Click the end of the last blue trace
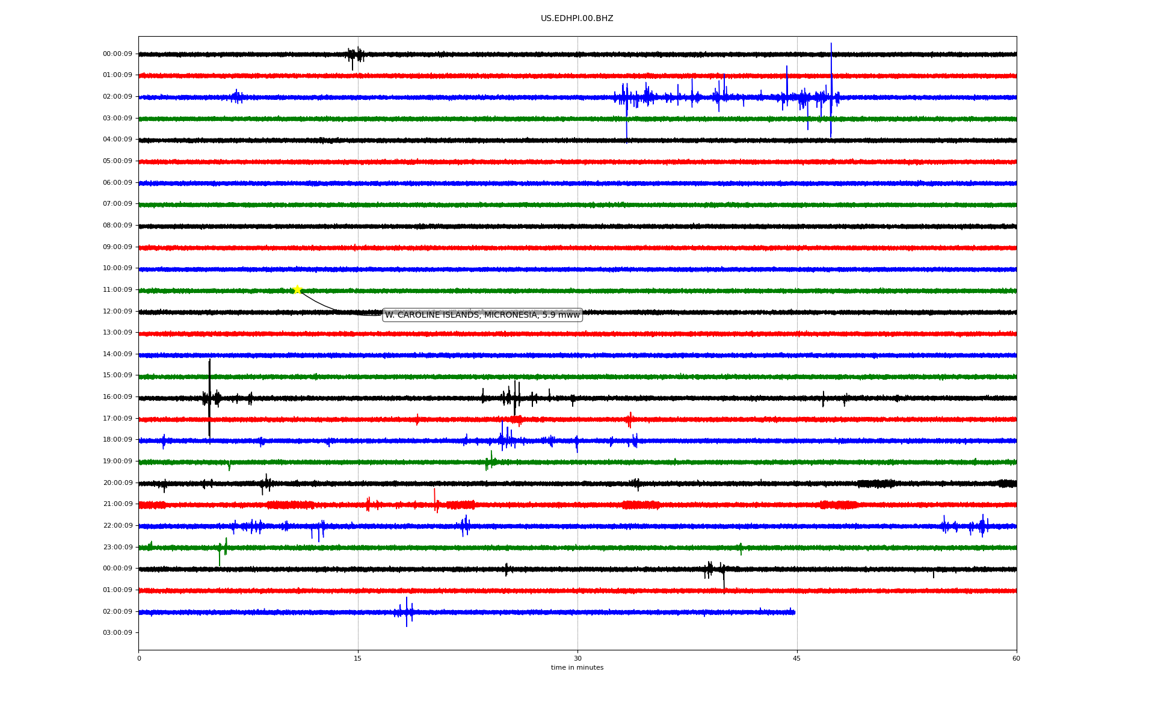Viewport: 1155px width, 722px height. tap(794, 612)
